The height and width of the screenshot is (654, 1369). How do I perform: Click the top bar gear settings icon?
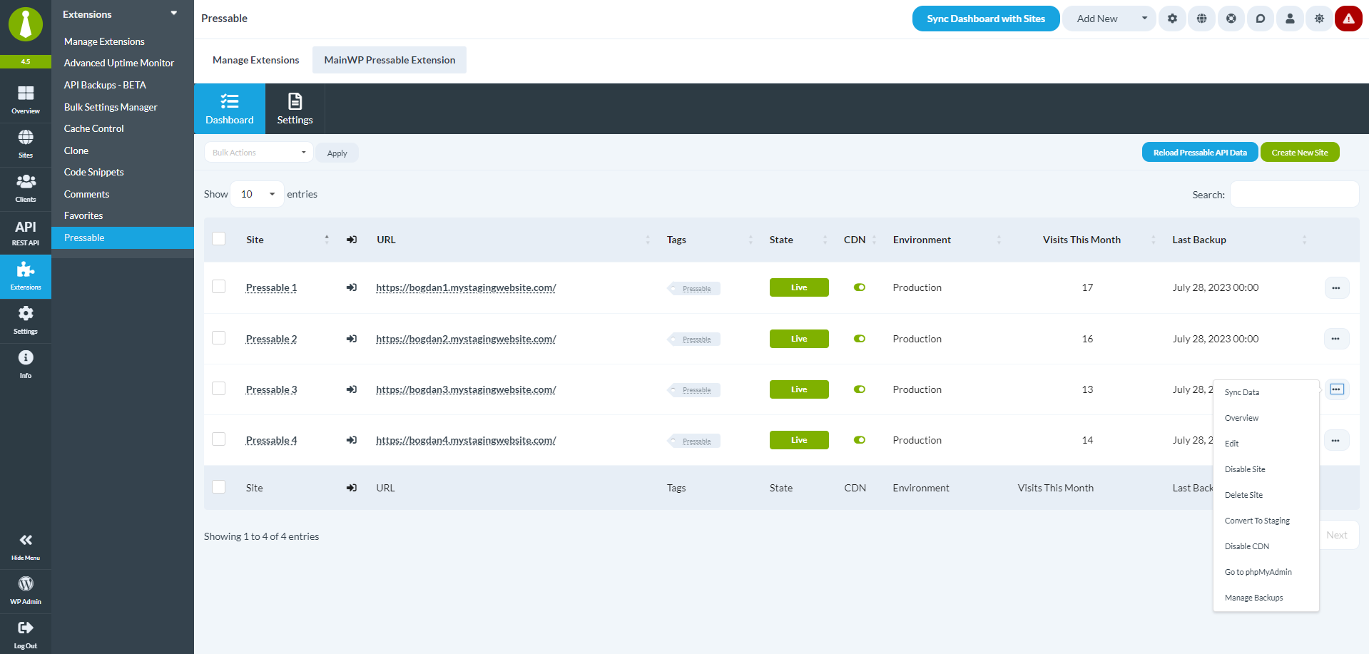(x=1172, y=19)
